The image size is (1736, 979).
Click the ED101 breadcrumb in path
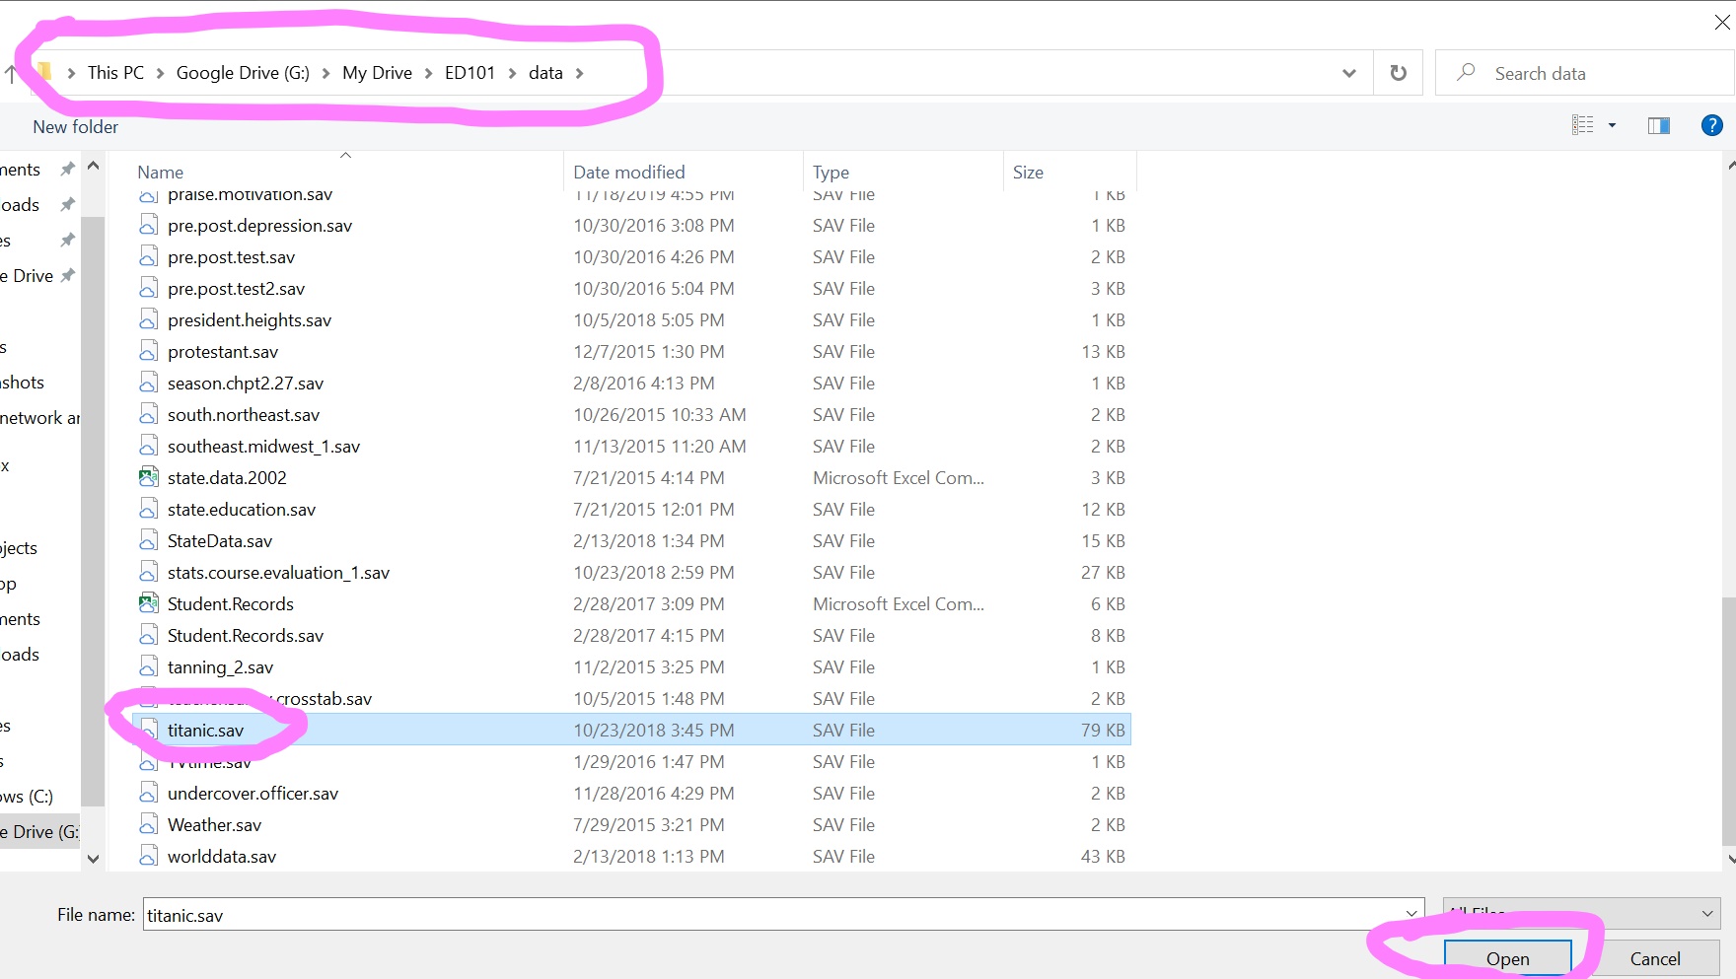point(470,73)
